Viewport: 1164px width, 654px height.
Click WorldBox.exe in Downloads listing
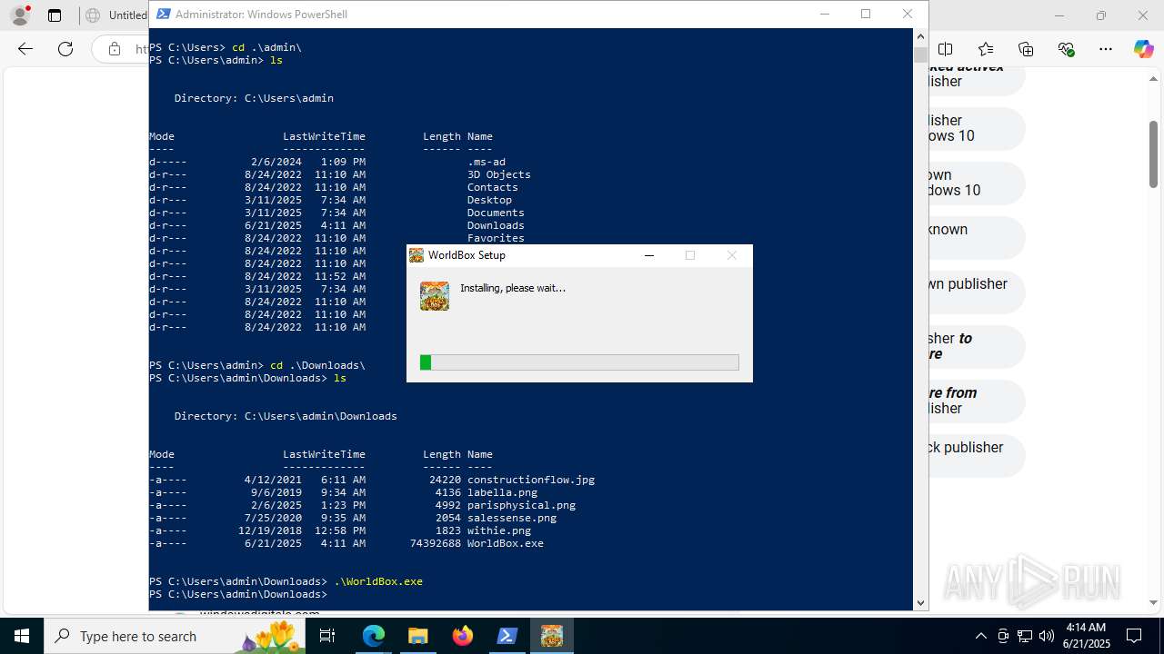pyautogui.click(x=506, y=543)
